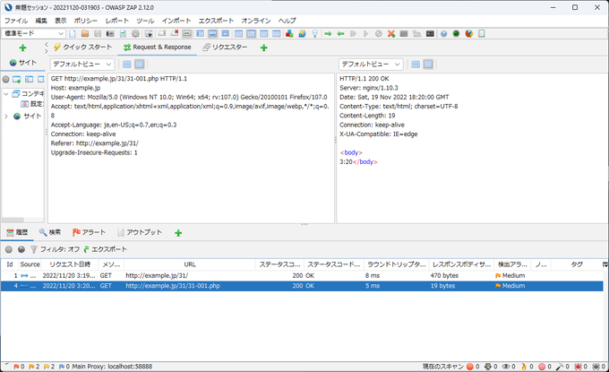Click the grey circle icon left of history globe
Image resolution: width=609 pixels, height=372 pixels.
click(9, 249)
